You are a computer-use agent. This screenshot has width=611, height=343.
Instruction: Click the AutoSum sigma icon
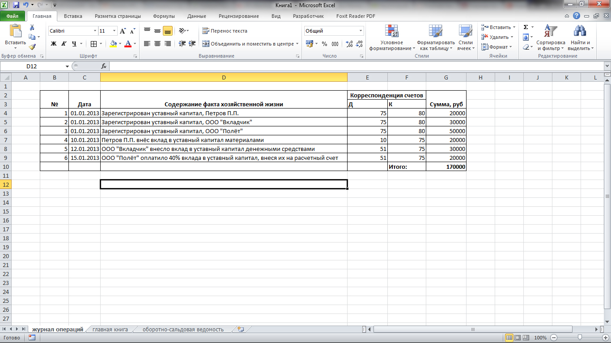pos(526,27)
